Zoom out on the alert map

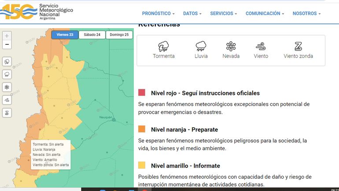7,45
